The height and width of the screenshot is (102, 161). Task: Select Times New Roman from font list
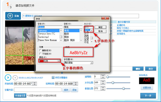(47, 40)
